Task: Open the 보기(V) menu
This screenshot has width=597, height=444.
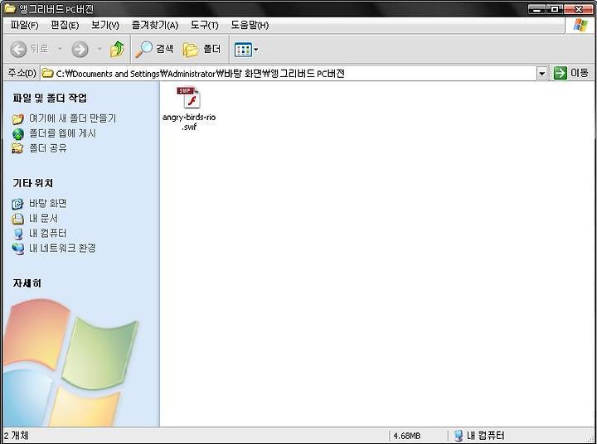Action: (x=105, y=25)
